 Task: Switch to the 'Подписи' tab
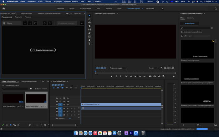click(x=18, y=17)
